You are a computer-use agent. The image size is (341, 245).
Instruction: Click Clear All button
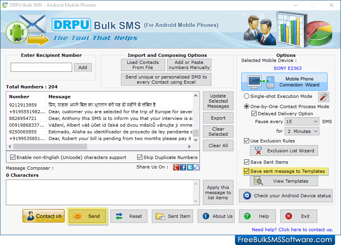tap(218, 146)
